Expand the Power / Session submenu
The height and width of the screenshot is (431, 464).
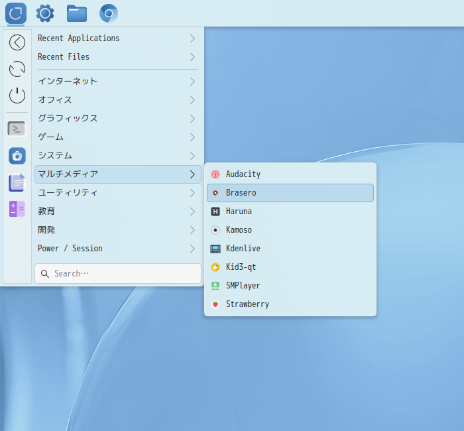117,249
